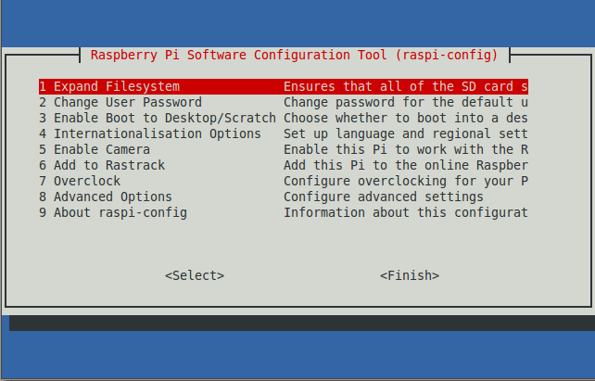Viewport: 595px width, 381px height.
Task: Click the 'Configure advanced settings' description text
Action: pyautogui.click(x=384, y=197)
